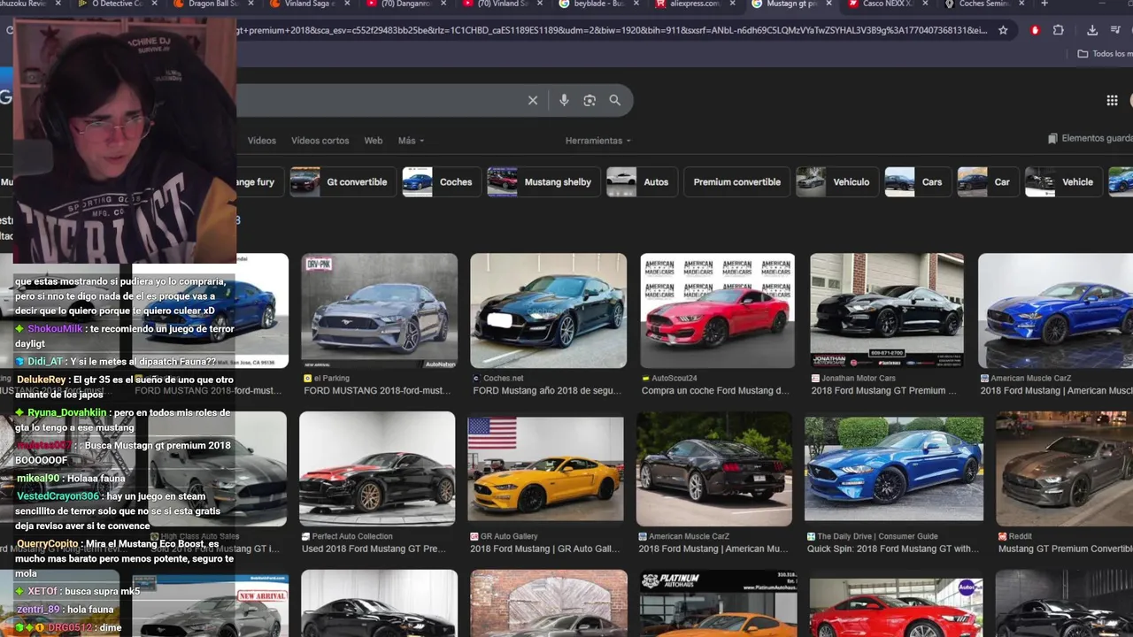This screenshot has height=637, width=1133.
Task: Open the Perfect Auto Collection source link
Action: click(347, 536)
